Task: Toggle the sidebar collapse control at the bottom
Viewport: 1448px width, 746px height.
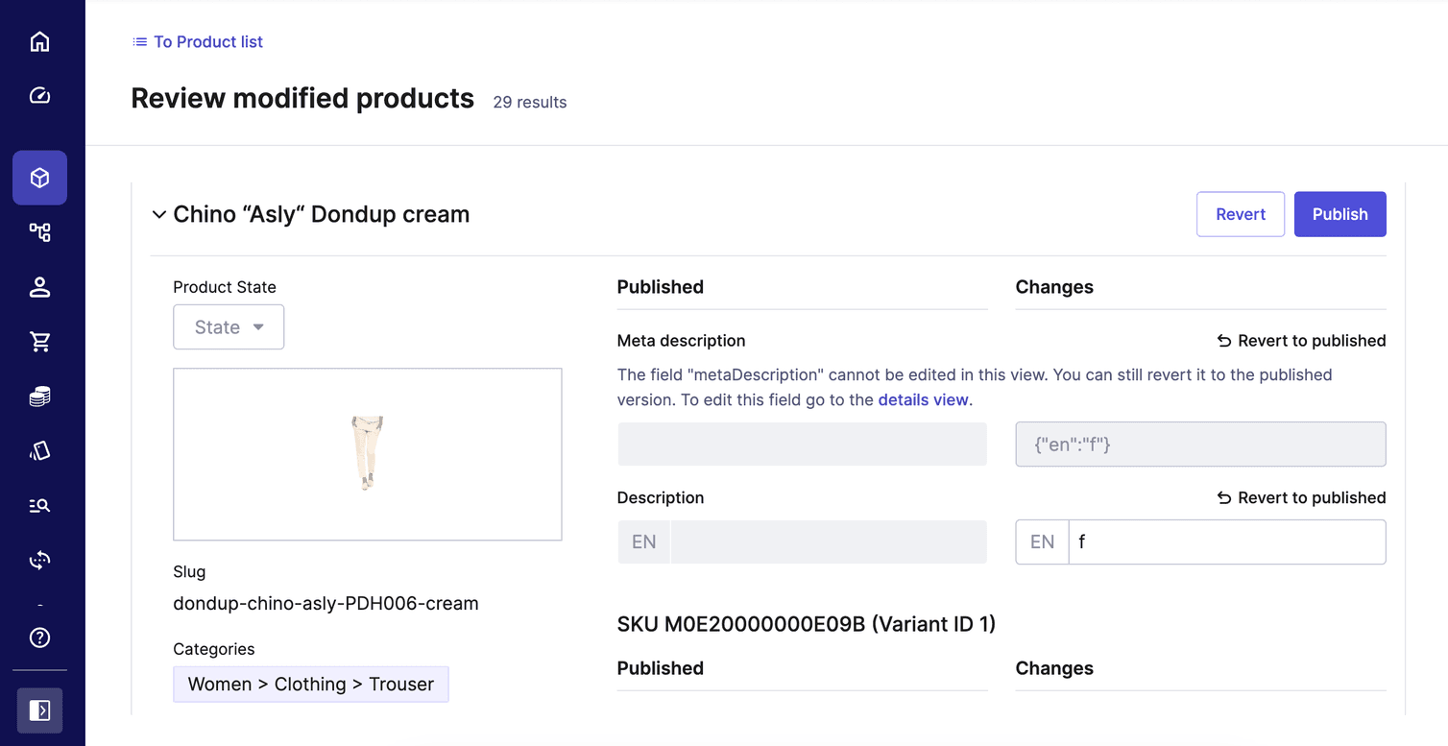Action: coord(39,710)
